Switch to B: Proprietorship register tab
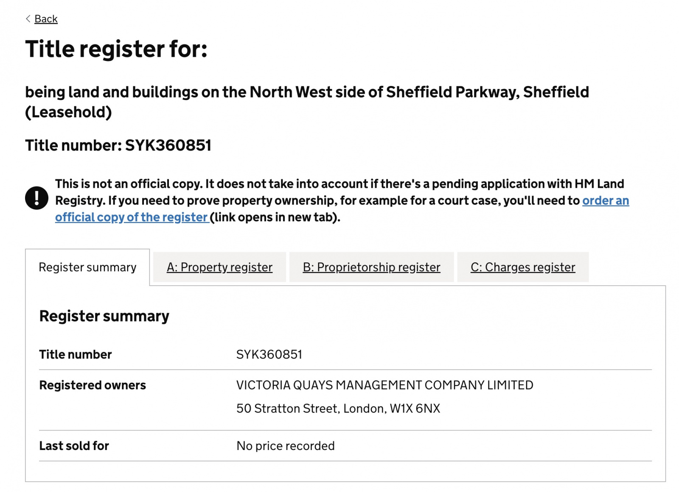Viewport: 679px width, 492px height. click(x=371, y=267)
